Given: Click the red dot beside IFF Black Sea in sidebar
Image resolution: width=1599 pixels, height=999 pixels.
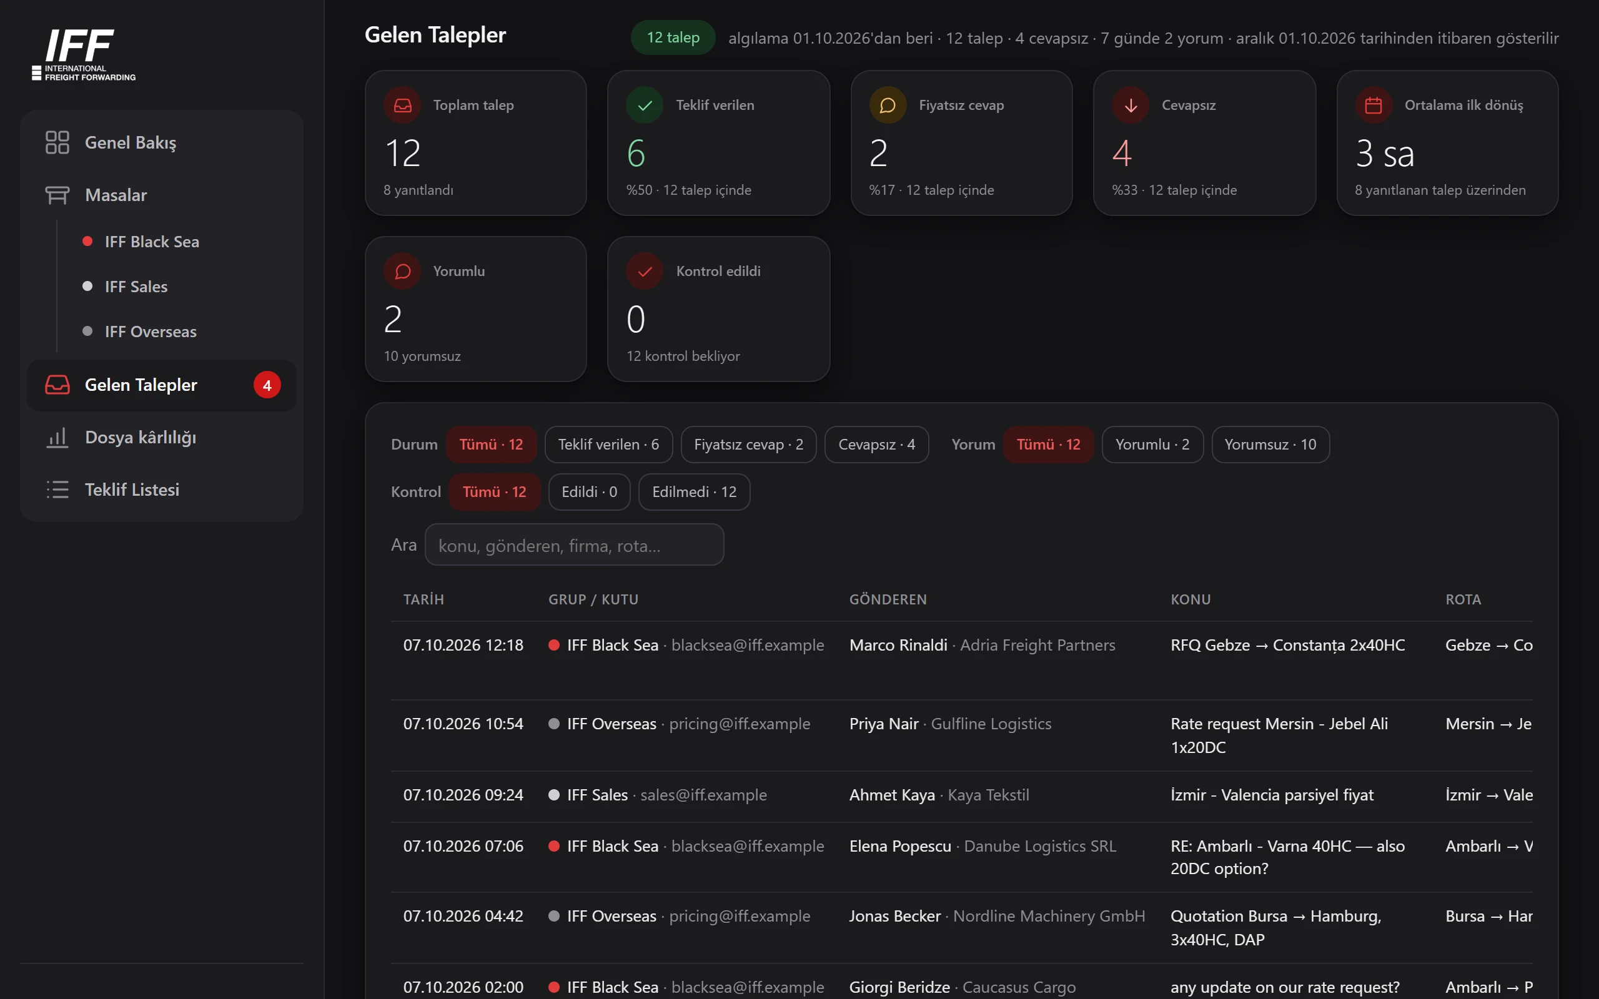Looking at the screenshot, I should point(87,241).
